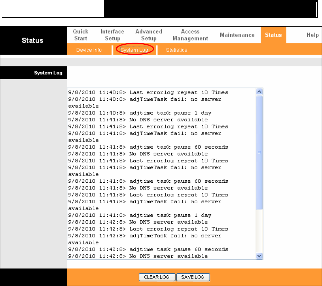Viewport: 322px width, 286px height.
Task: Click the CLEAR LOG button
Action: click(x=157, y=277)
